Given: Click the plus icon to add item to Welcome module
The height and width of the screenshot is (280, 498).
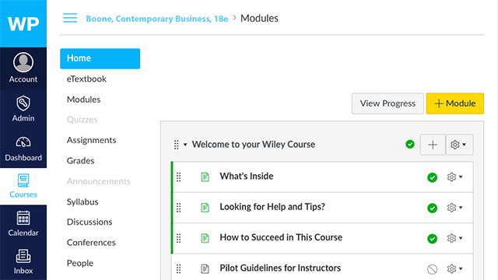Looking at the screenshot, I should pos(433,145).
